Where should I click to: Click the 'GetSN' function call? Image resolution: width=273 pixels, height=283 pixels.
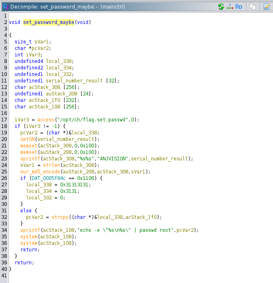(28, 139)
